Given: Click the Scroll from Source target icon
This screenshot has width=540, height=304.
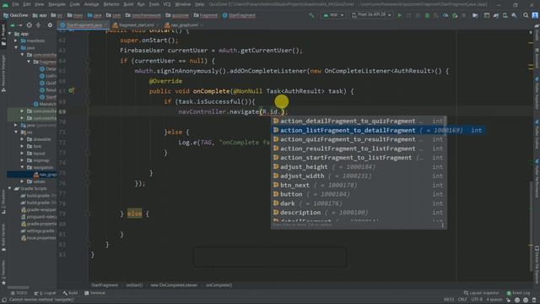Looking at the screenshot, I should [x=30, y=25].
